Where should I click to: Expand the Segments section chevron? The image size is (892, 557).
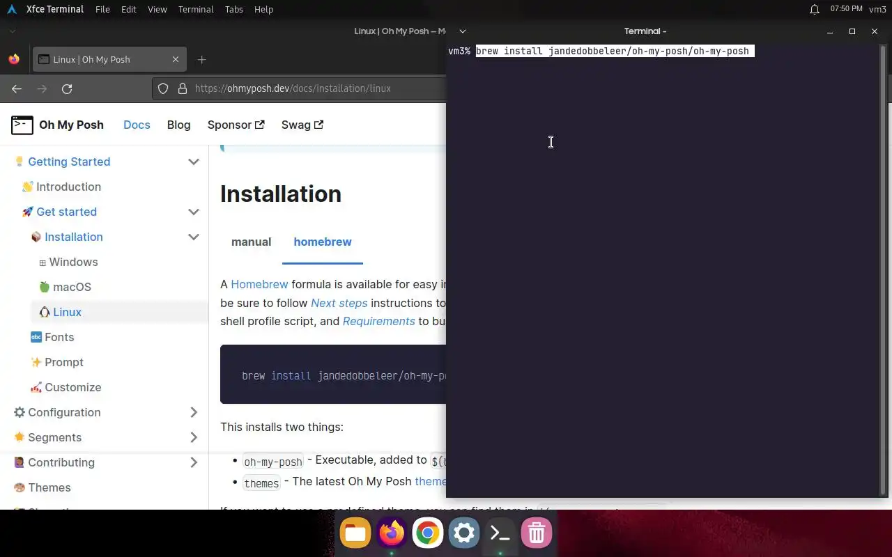[x=194, y=437]
